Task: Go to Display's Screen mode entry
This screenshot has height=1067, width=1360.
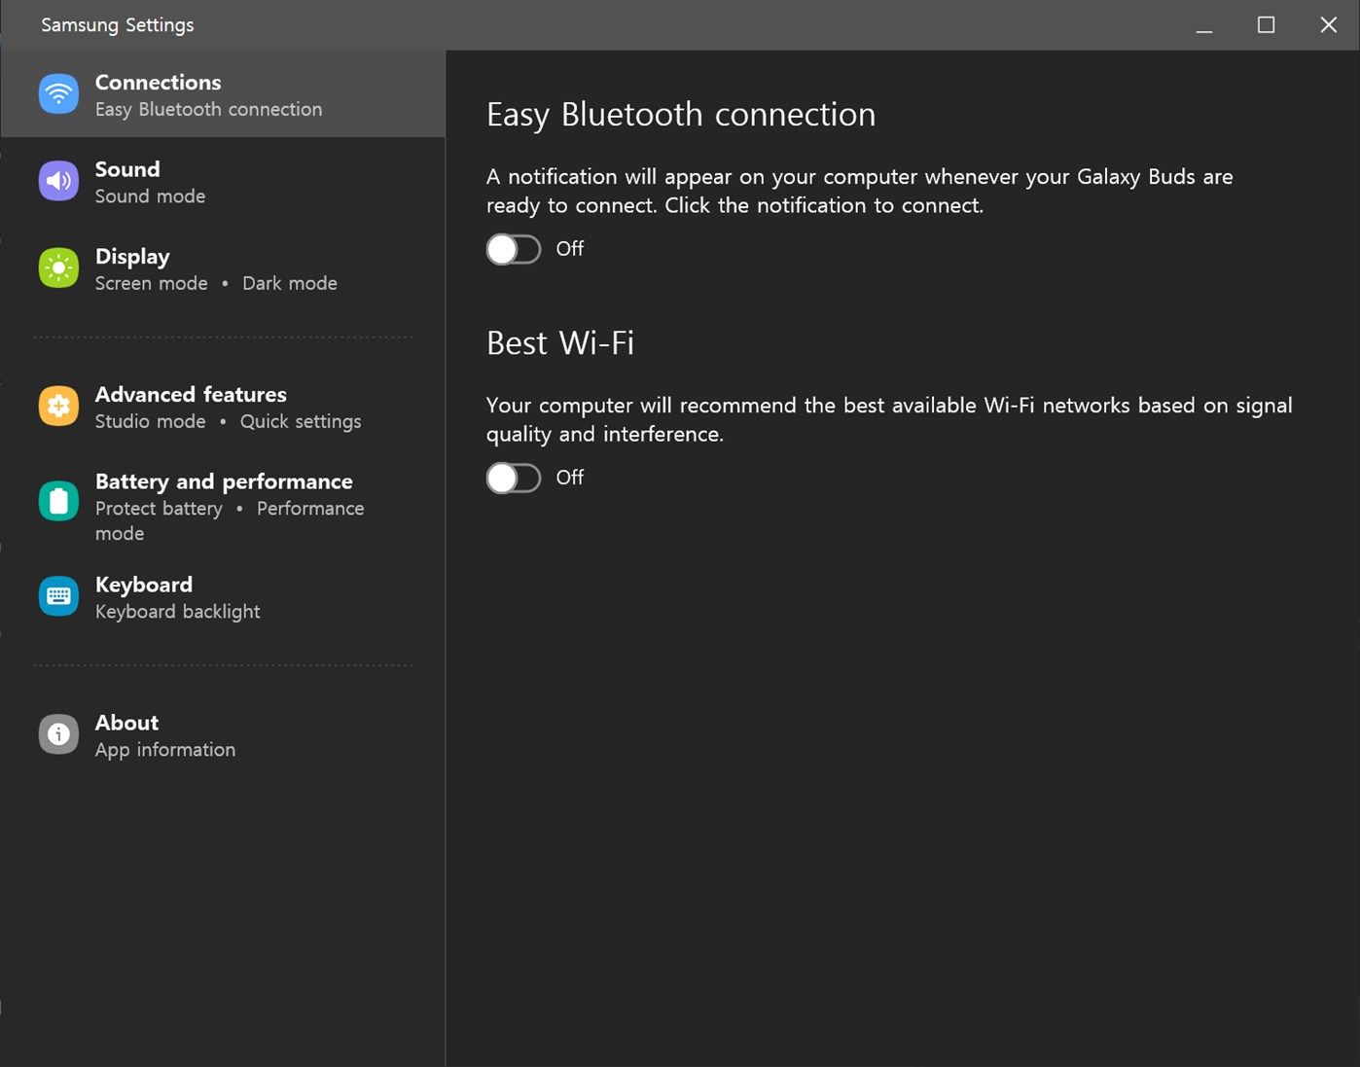Action: click(152, 283)
